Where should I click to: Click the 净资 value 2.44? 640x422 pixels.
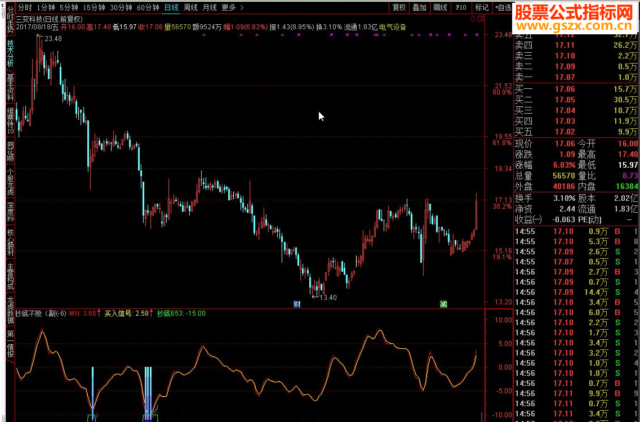pyautogui.click(x=567, y=209)
